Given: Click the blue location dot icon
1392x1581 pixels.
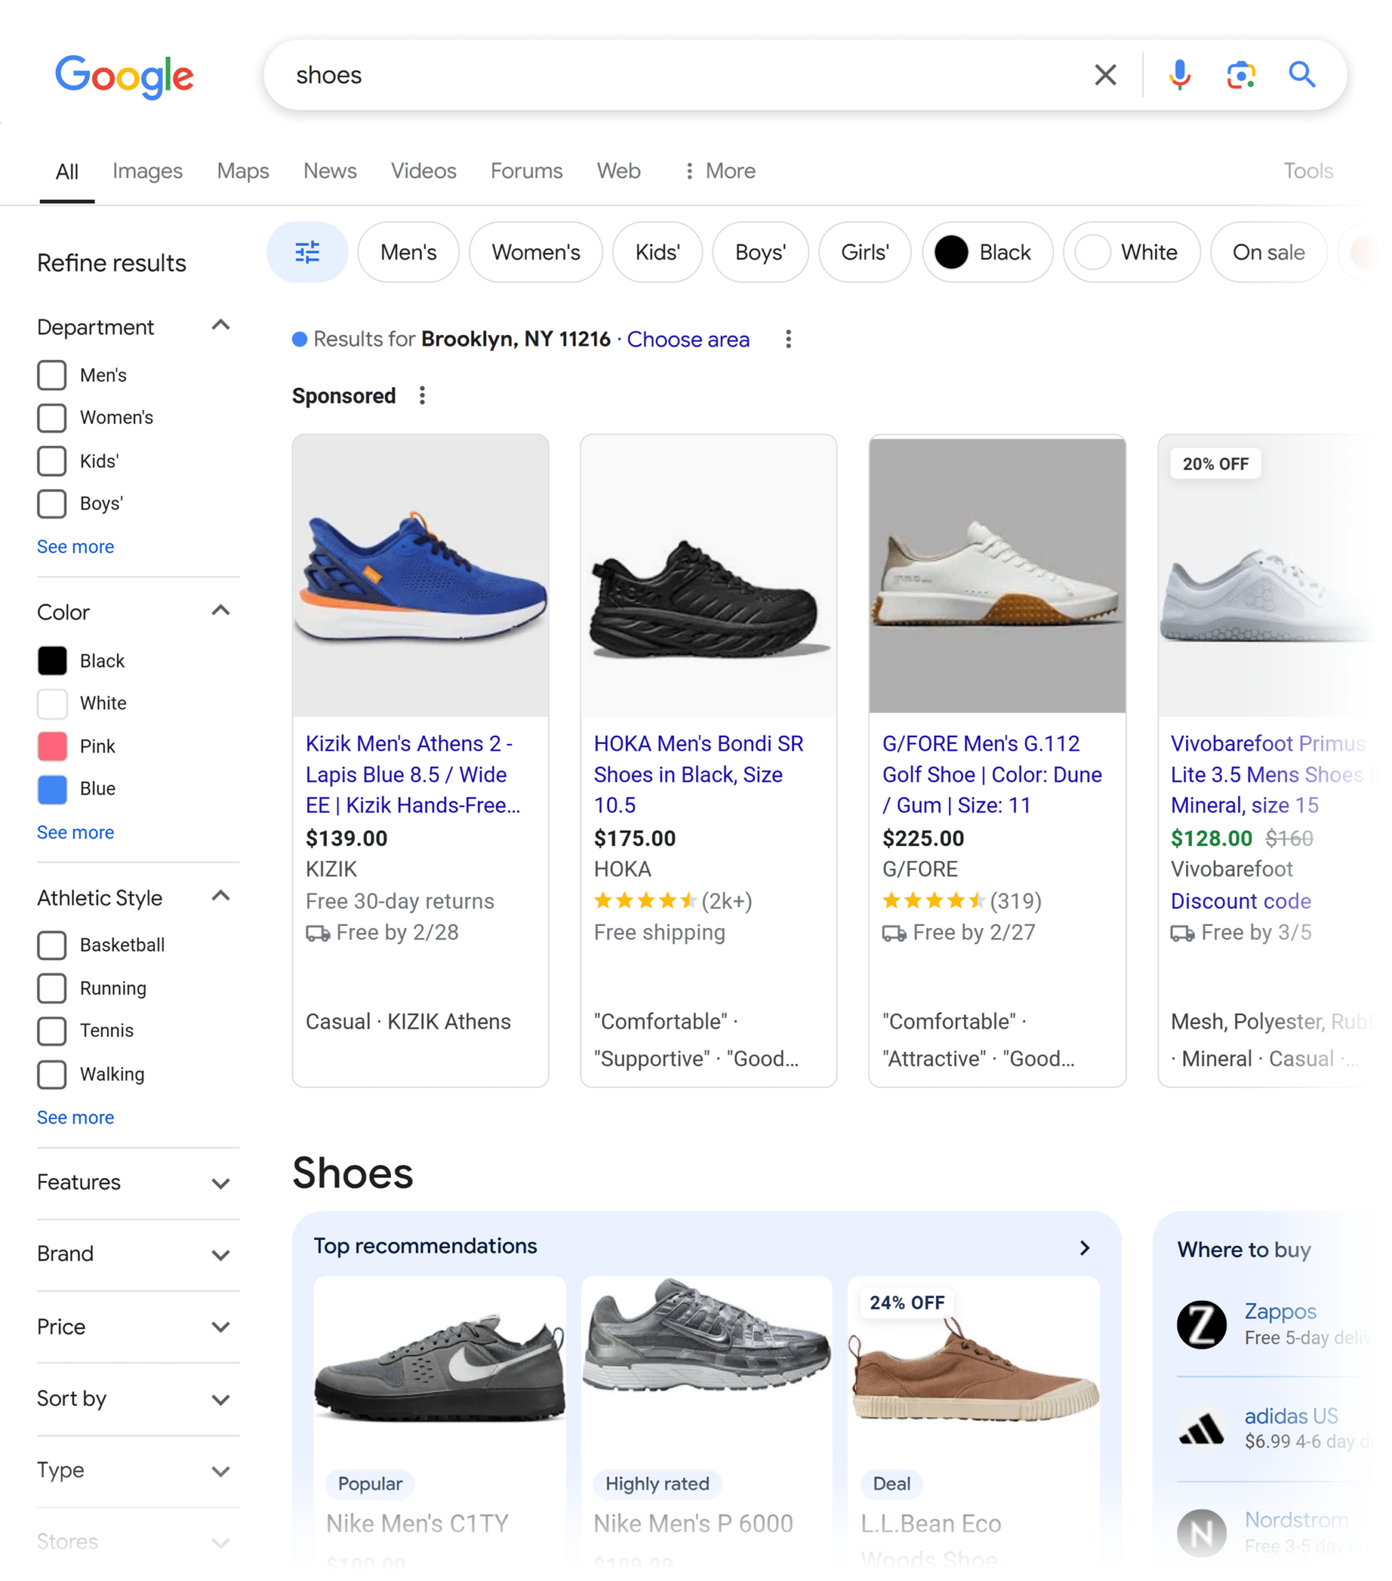Looking at the screenshot, I should tap(300, 340).
